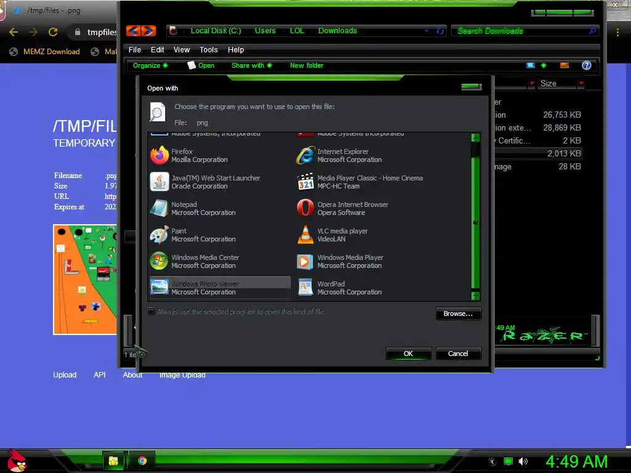The height and width of the screenshot is (473, 631).
Task: Open the Upload link on tmpfiles page
Action: click(x=65, y=375)
